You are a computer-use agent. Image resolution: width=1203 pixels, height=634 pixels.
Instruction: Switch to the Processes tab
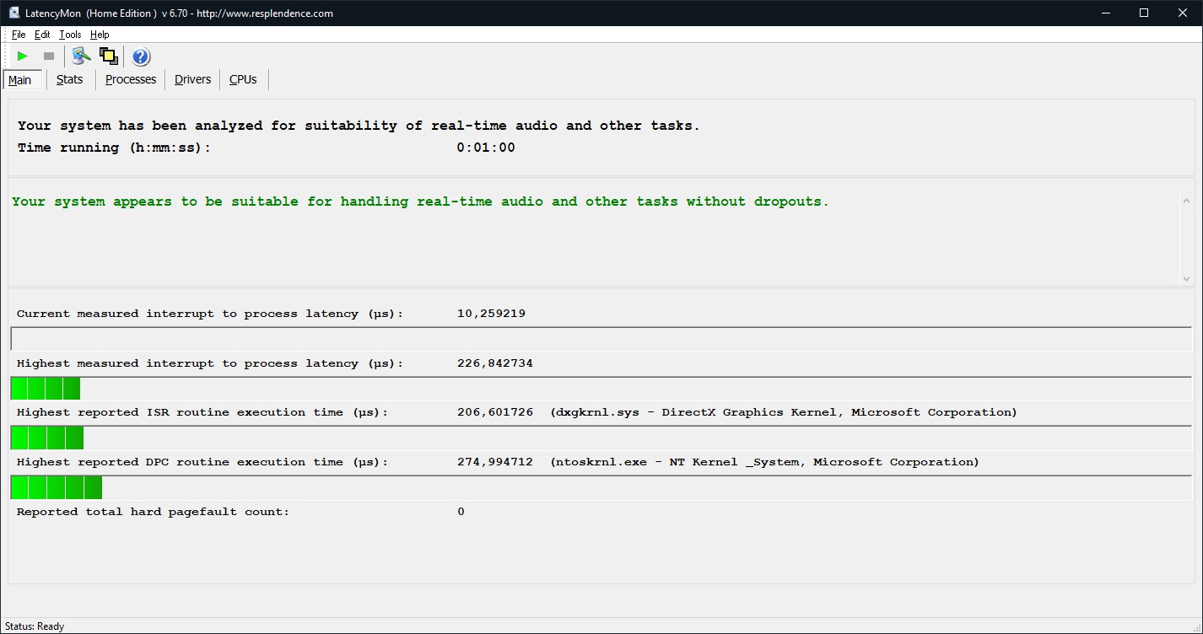tap(131, 79)
